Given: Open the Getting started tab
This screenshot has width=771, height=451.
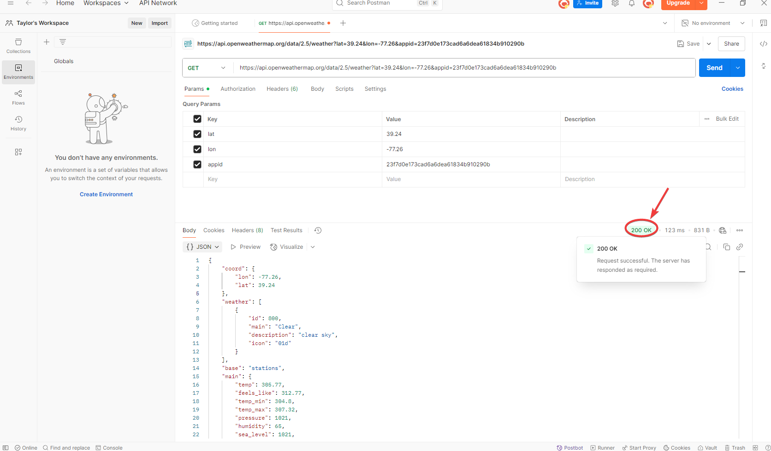Looking at the screenshot, I should coord(215,23).
